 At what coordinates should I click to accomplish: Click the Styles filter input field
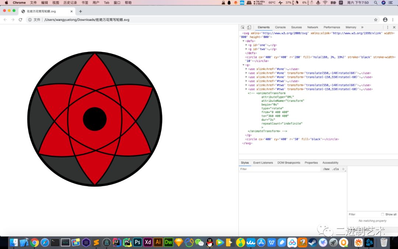(280, 169)
